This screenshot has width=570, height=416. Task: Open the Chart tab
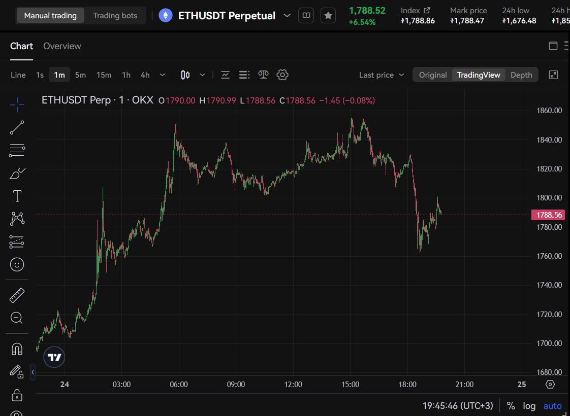pos(21,46)
